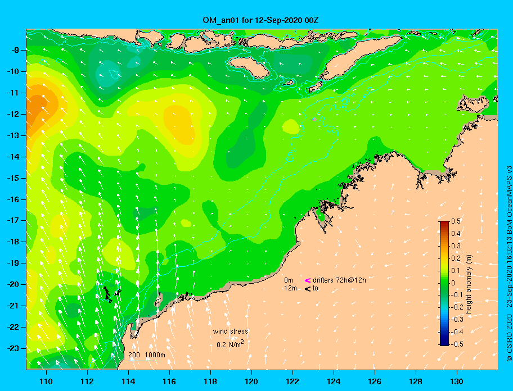
Task: Click the longitude label 110
Action: tap(46, 381)
